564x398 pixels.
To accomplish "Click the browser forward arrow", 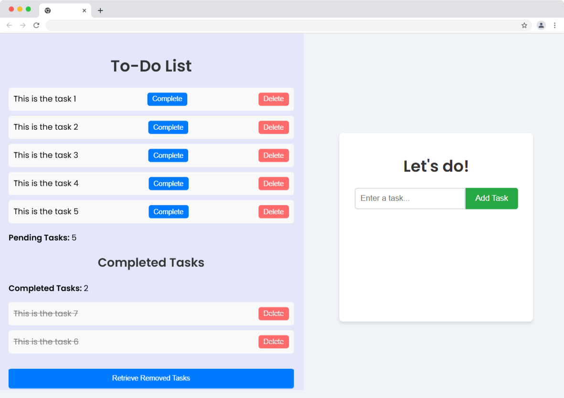I will click(22, 25).
